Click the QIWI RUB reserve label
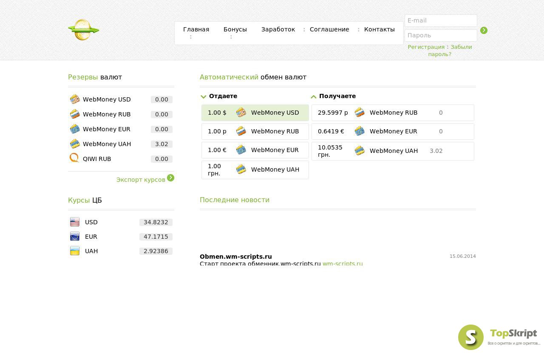 pyautogui.click(x=97, y=159)
